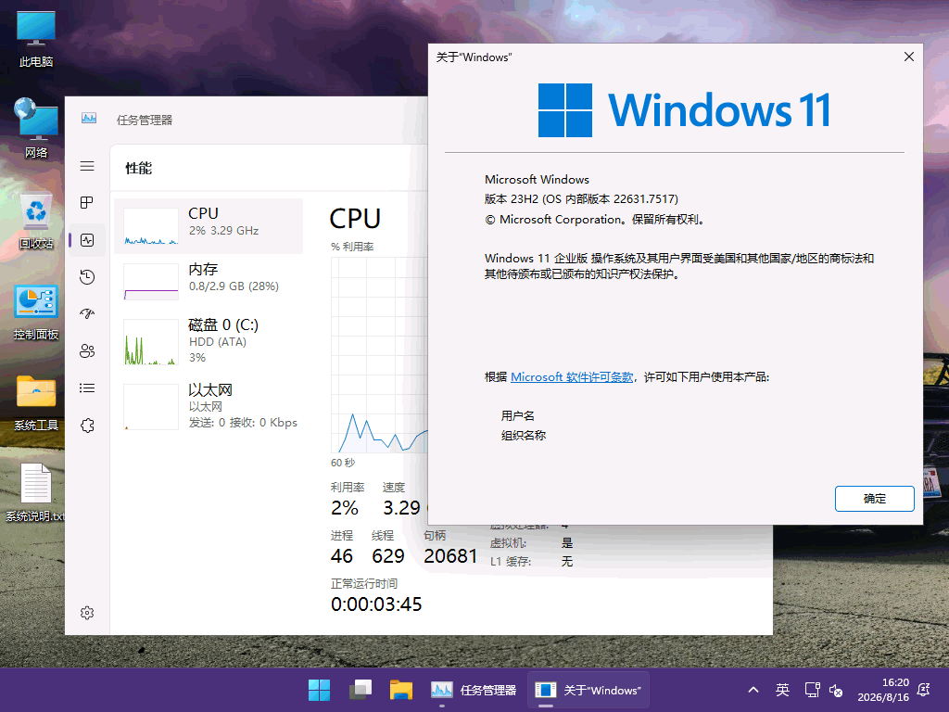Select 磁盘 0 (C:) performance item

(x=209, y=341)
